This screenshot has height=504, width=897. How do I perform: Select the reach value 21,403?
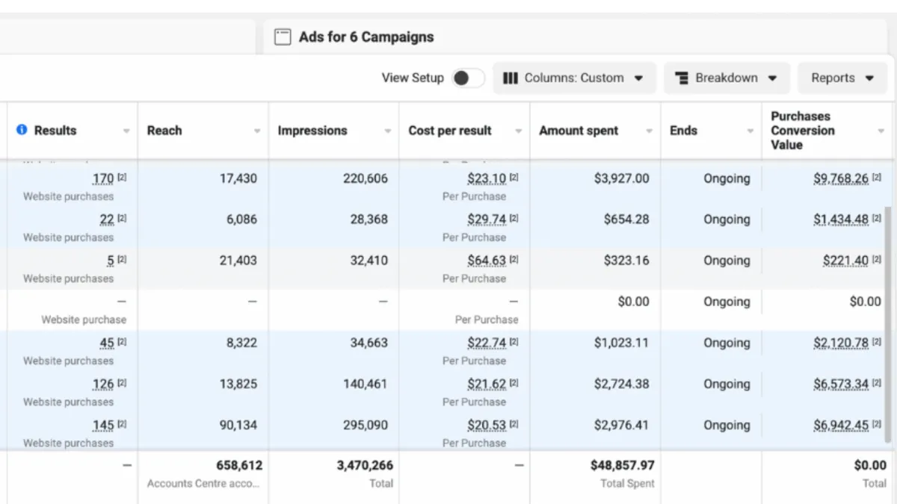pyautogui.click(x=238, y=261)
